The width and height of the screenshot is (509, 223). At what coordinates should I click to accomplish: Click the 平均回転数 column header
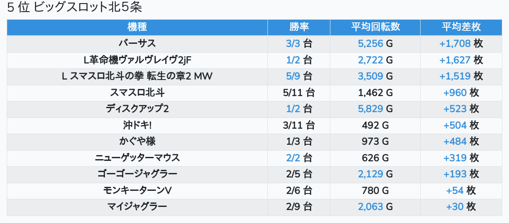click(x=375, y=27)
